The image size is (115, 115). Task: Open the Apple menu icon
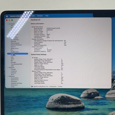coord(7,16)
